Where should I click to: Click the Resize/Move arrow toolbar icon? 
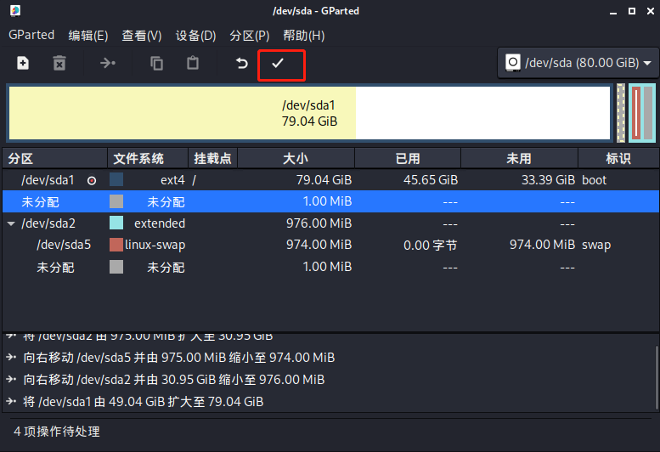click(108, 63)
